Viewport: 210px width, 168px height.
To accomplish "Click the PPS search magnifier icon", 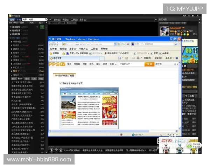I will pos(46,20).
